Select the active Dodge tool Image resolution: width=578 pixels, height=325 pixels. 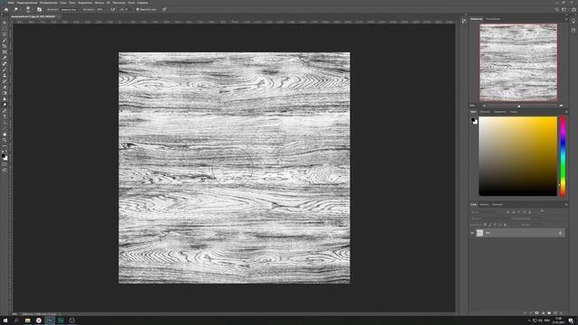coord(5,105)
